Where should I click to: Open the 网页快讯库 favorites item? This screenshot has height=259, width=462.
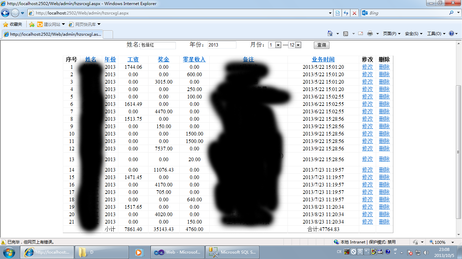click(x=85, y=24)
